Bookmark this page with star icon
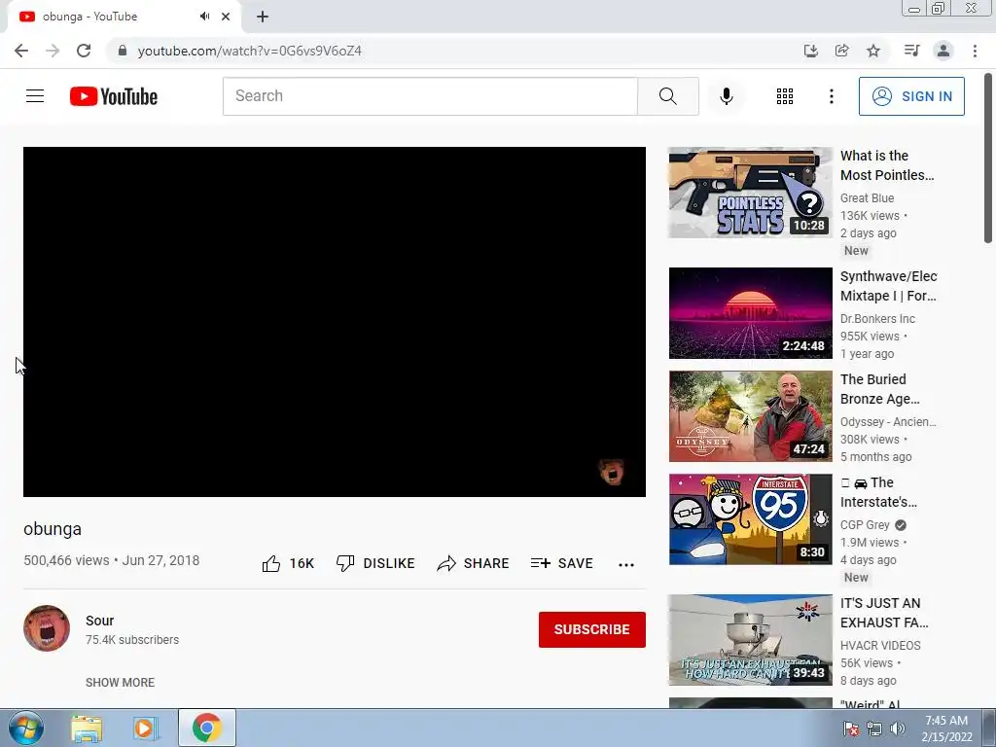This screenshot has width=996, height=747. [873, 51]
